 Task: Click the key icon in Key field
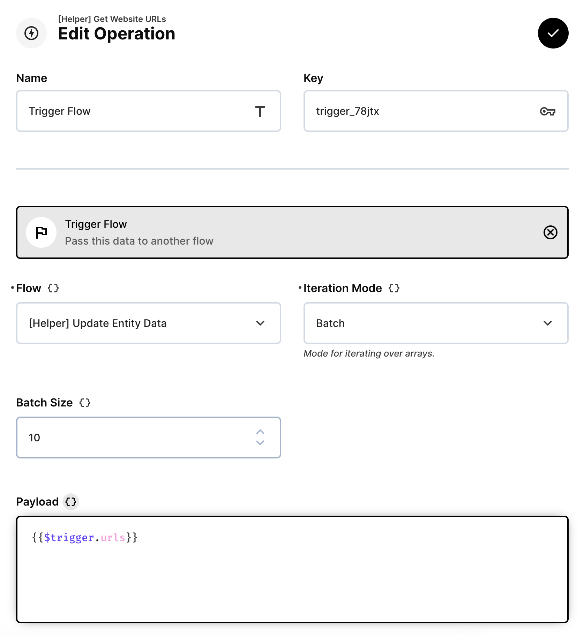click(547, 111)
